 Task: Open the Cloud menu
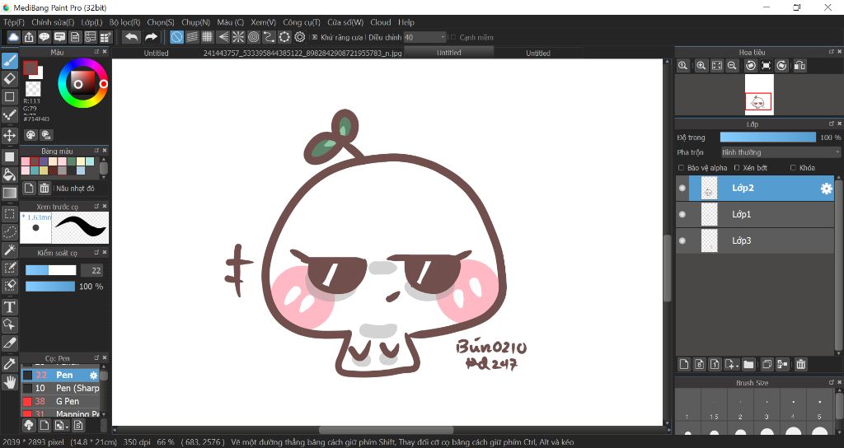point(381,22)
